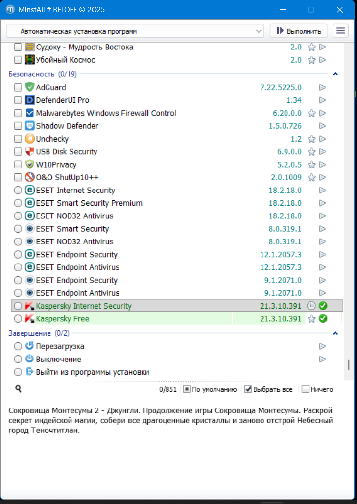This screenshot has width=357, height=504.
Task: Tick the W10Privacy checkbox
Action: point(18,165)
